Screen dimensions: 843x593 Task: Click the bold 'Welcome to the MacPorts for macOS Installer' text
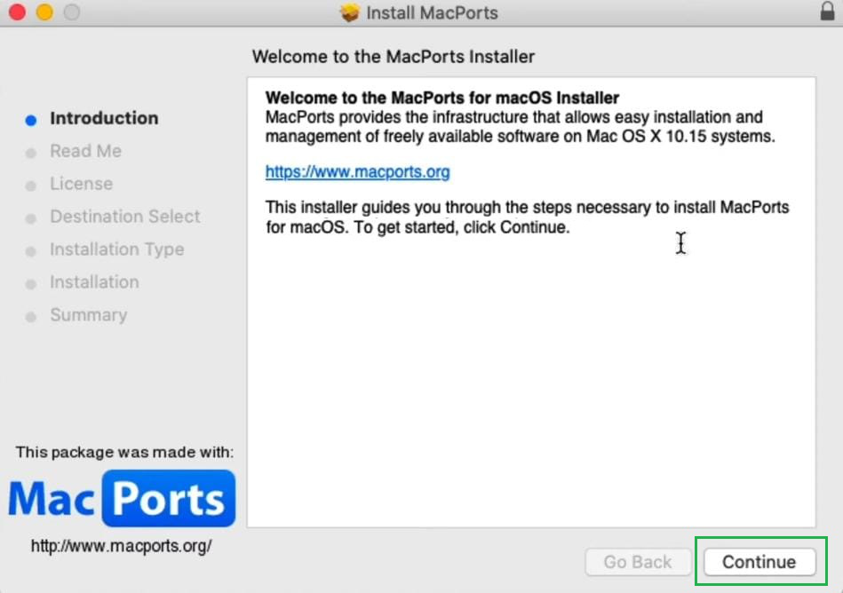[x=441, y=98]
